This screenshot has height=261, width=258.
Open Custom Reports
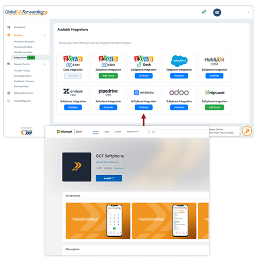click(22, 101)
